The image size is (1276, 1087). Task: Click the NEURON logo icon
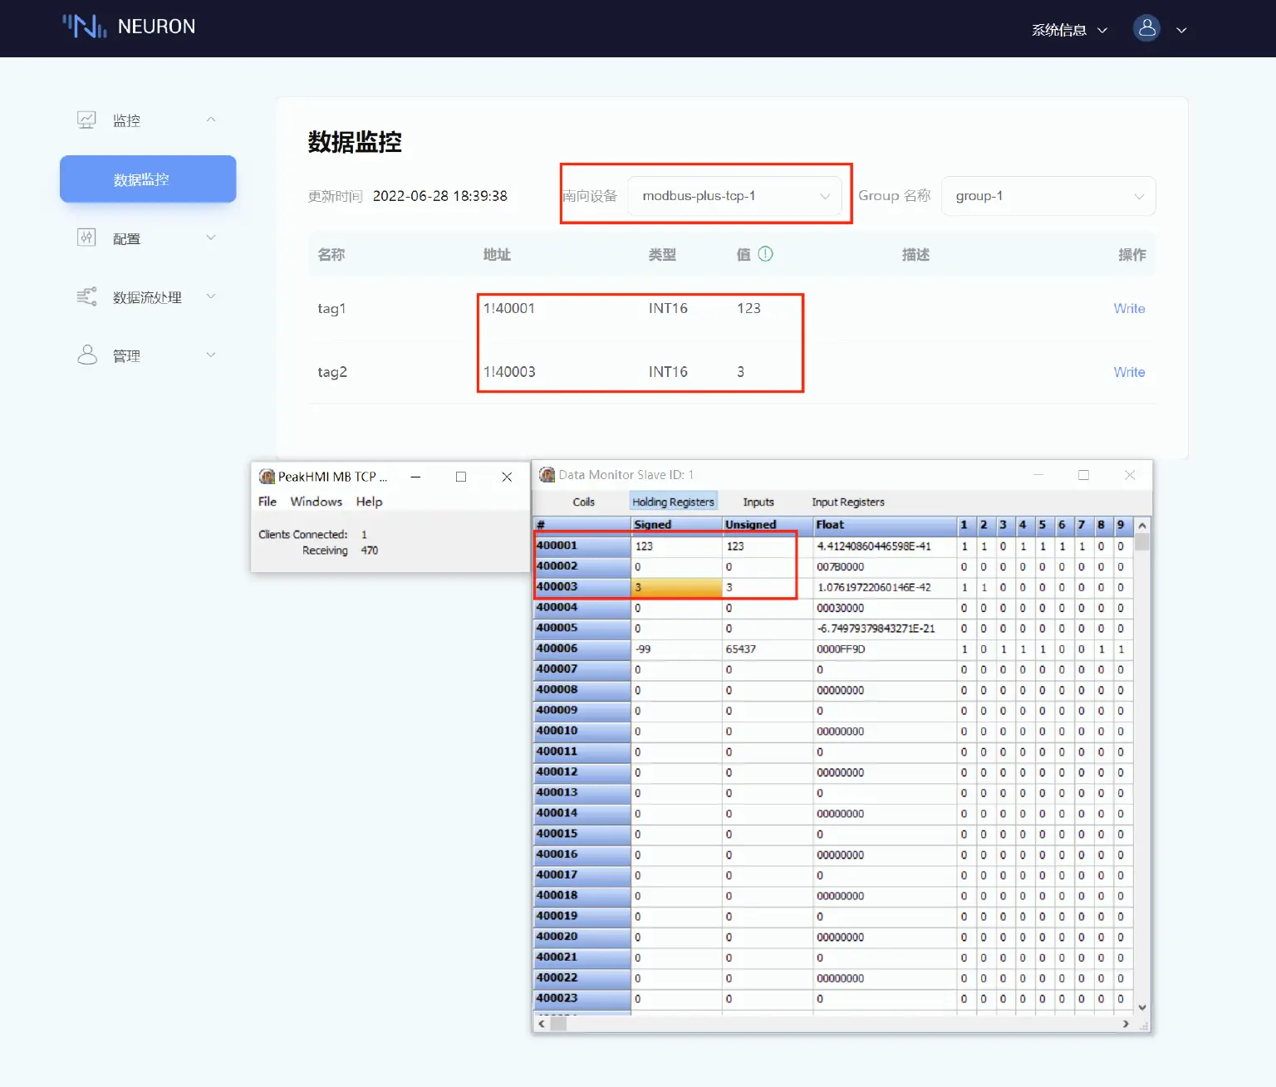(83, 26)
